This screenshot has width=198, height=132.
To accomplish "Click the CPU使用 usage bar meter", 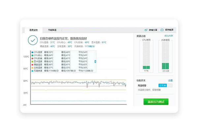I will tap(146, 55).
